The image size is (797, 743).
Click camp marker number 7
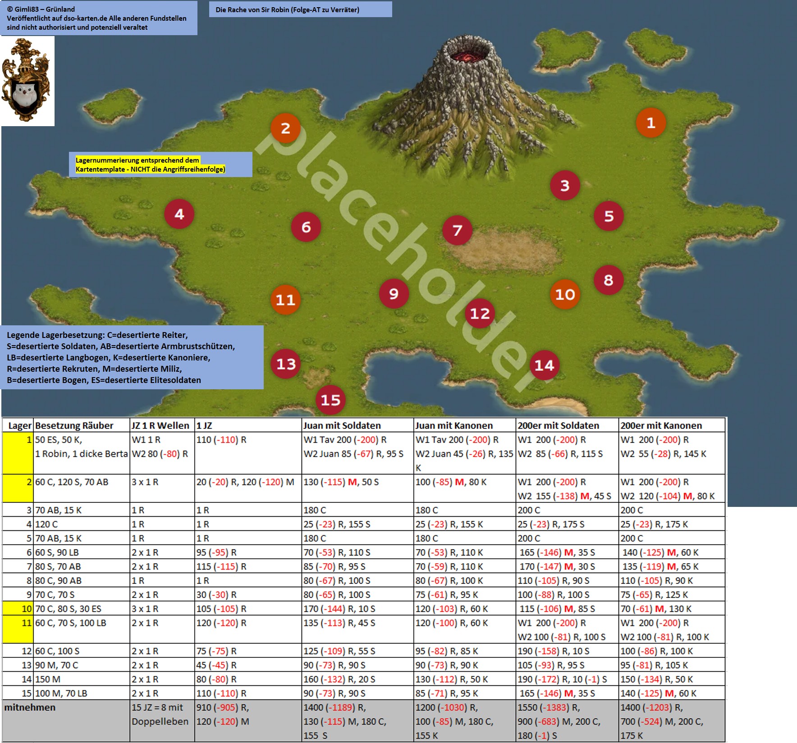tap(457, 230)
